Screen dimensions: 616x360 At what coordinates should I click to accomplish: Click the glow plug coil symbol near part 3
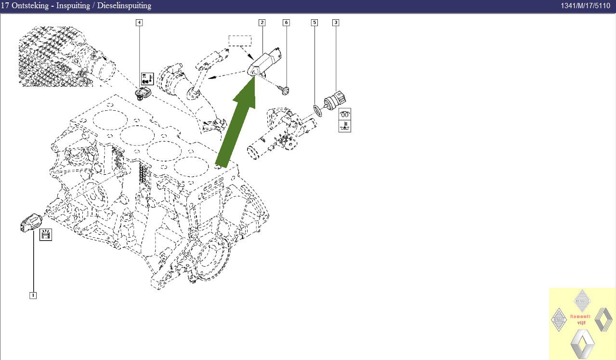(345, 114)
